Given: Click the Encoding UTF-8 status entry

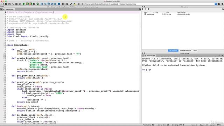Looking at the screenshot, I should click(x=178, y=125).
